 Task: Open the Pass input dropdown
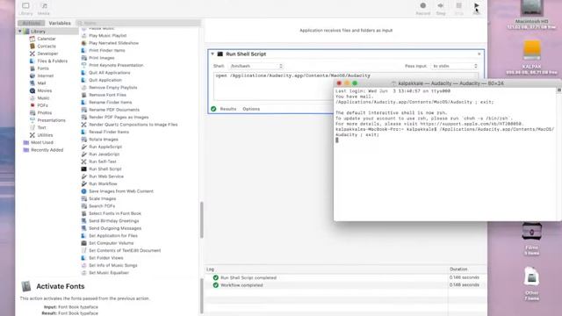(455, 67)
